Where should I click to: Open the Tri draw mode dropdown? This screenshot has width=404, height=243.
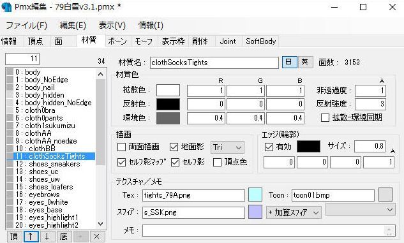[x=227, y=147]
